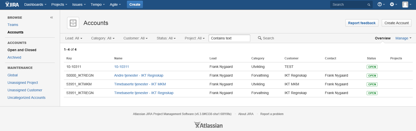Open the Tempo menu
The width and height of the screenshot is (416, 131).
tap(98, 4)
